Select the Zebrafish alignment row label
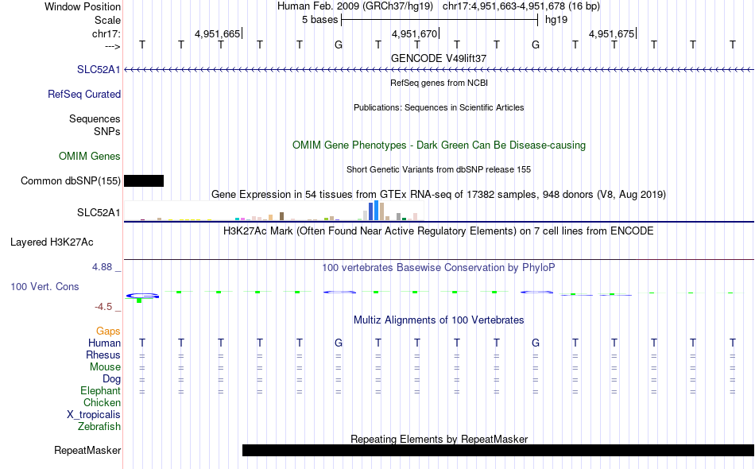 pyautogui.click(x=99, y=426)
